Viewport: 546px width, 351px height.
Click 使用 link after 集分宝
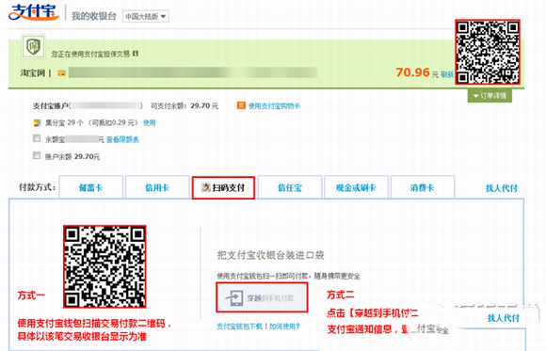149,122
